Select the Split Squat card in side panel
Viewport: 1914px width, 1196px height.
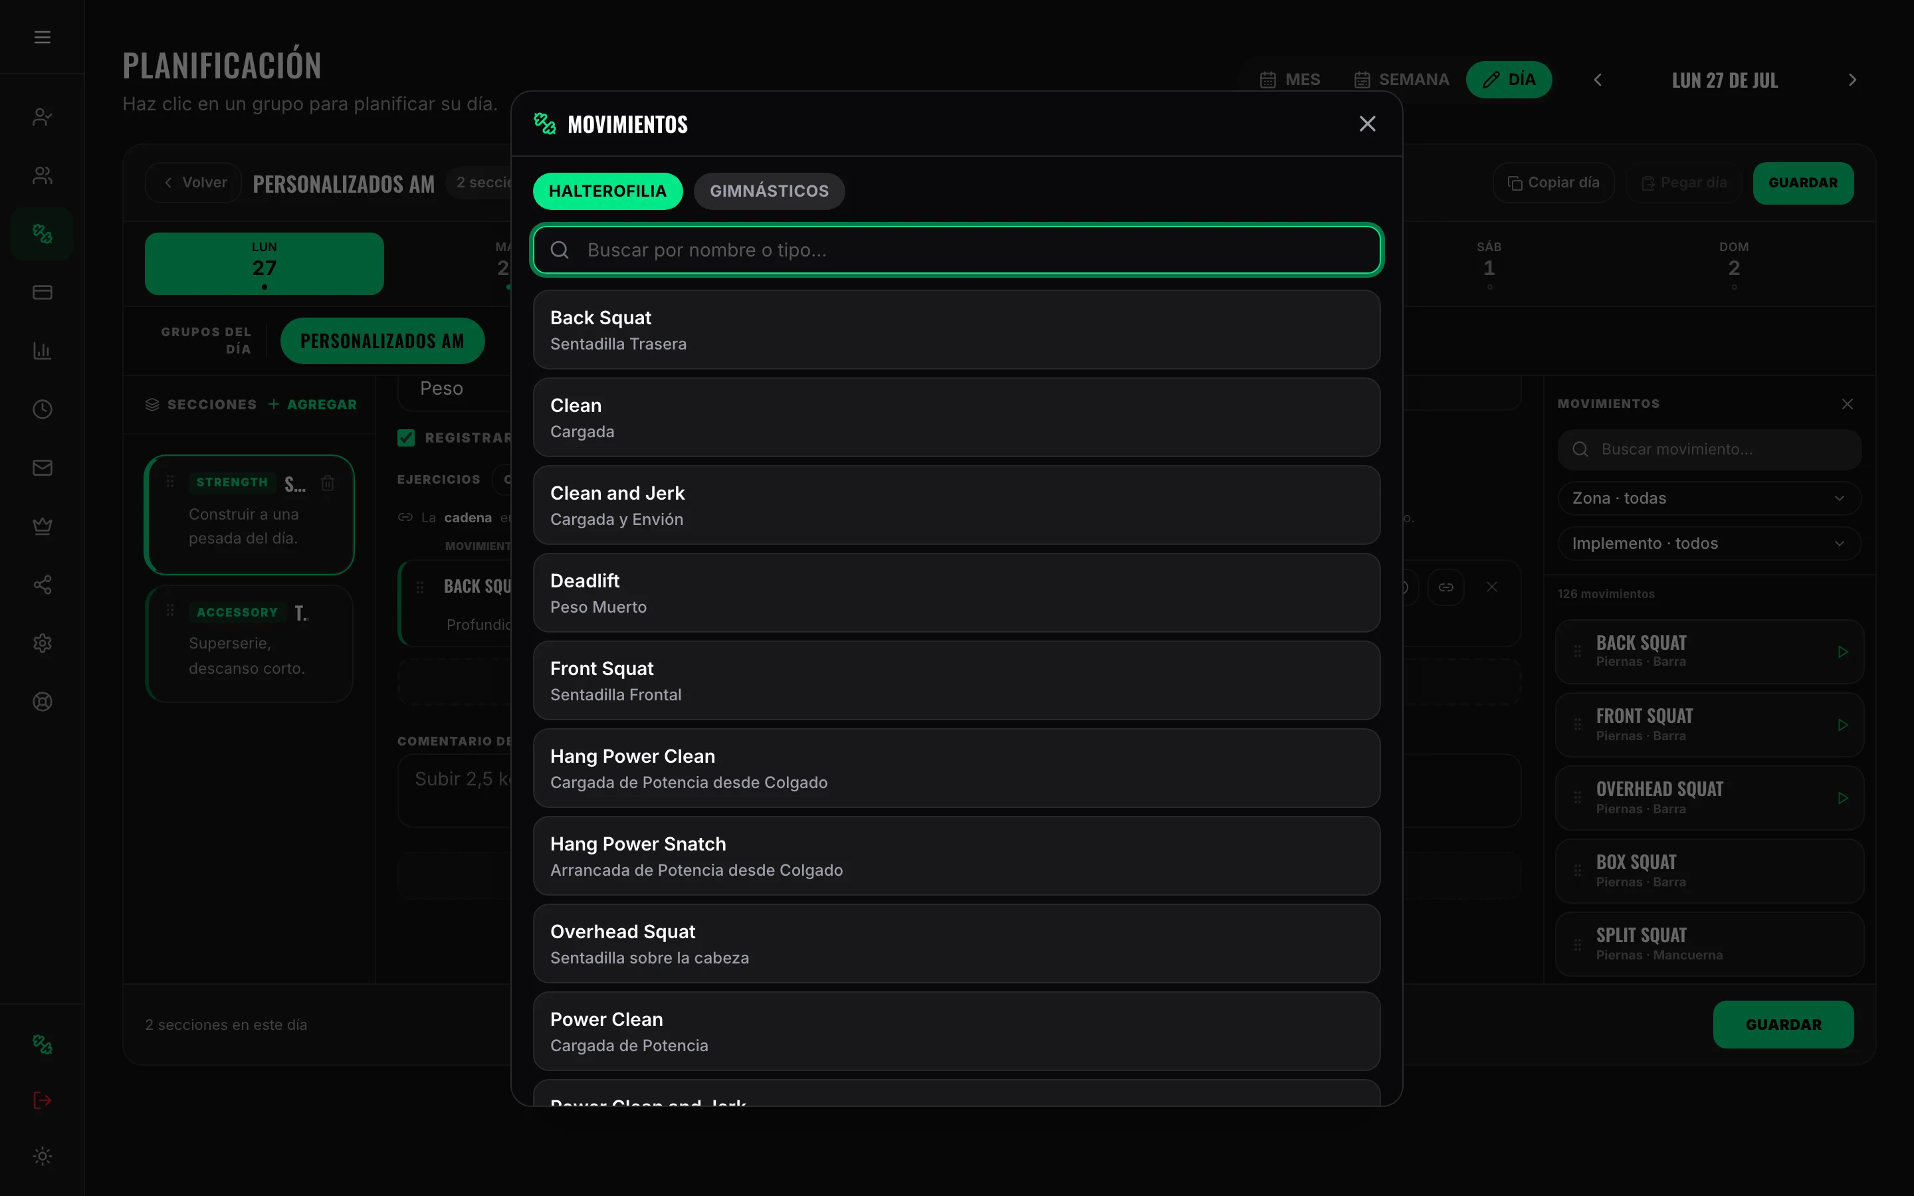coord(1709,944)
